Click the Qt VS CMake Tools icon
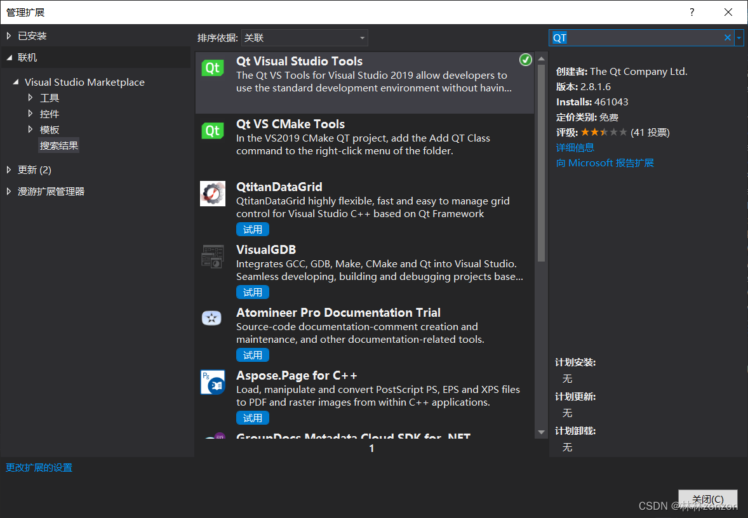This screenshot has width=748, height=518. pos(213,131)
